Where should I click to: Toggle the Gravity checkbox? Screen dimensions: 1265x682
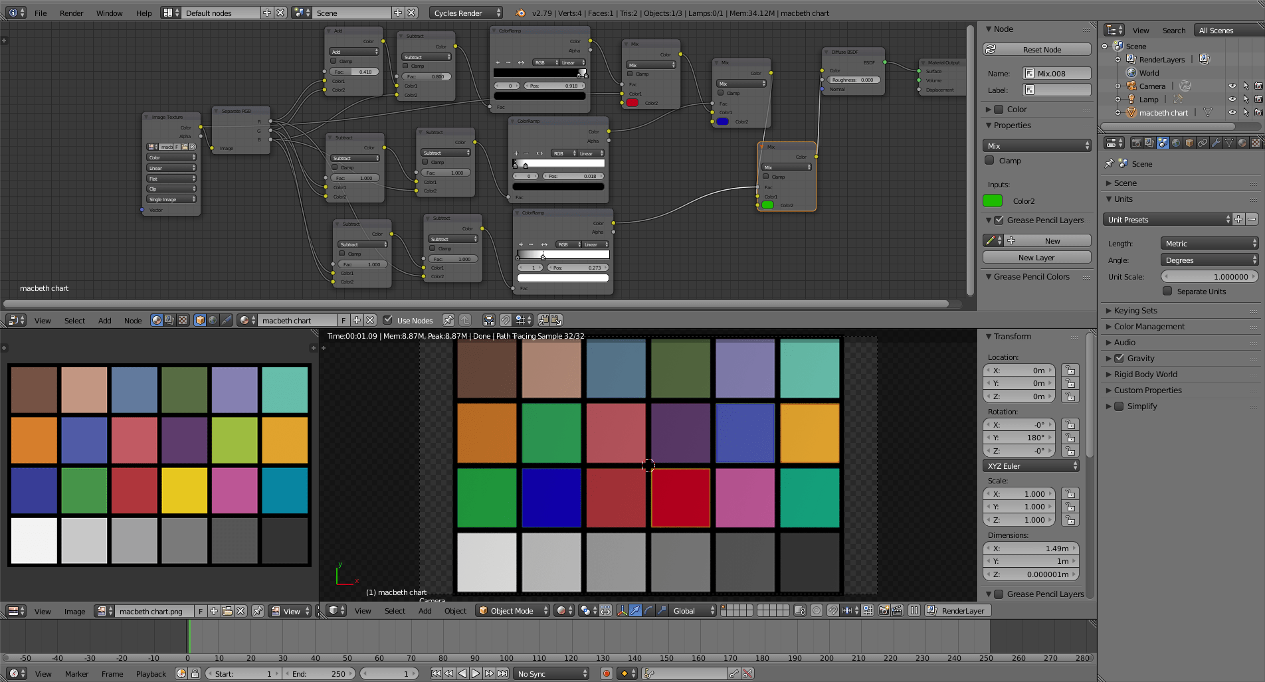tap(1119, 358)
